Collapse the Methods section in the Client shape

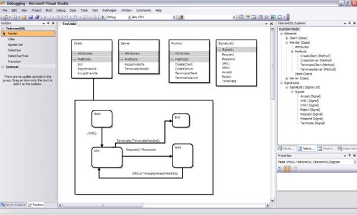pyautogui.click(x=74, y=60)
